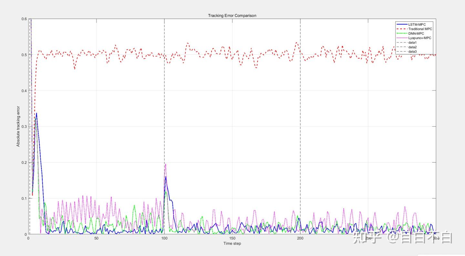
Task: Click the 0.5 tick label on y-axis
Action: (23, 55)
